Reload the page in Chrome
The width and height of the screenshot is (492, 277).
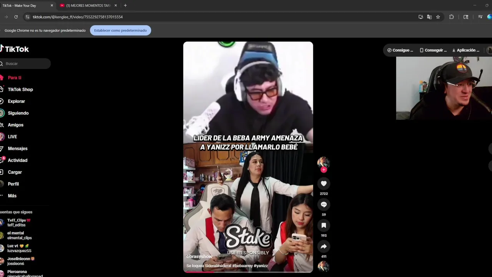click(16, 17)
